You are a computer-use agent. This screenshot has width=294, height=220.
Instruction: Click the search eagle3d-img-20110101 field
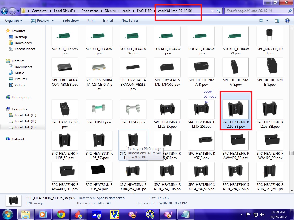click(x=256, y=11)
